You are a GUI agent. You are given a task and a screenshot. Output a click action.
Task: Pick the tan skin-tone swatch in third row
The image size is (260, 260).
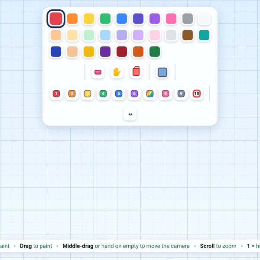(x=72, y=52)
